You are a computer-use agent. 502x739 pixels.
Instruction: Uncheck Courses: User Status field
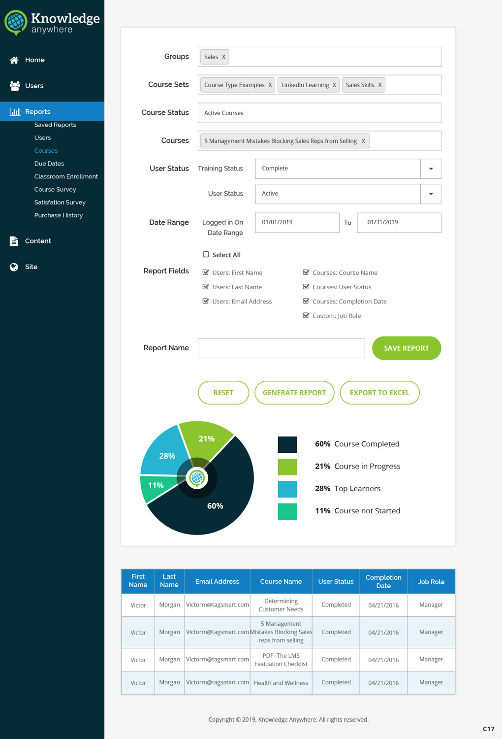[x=306, y=287]
